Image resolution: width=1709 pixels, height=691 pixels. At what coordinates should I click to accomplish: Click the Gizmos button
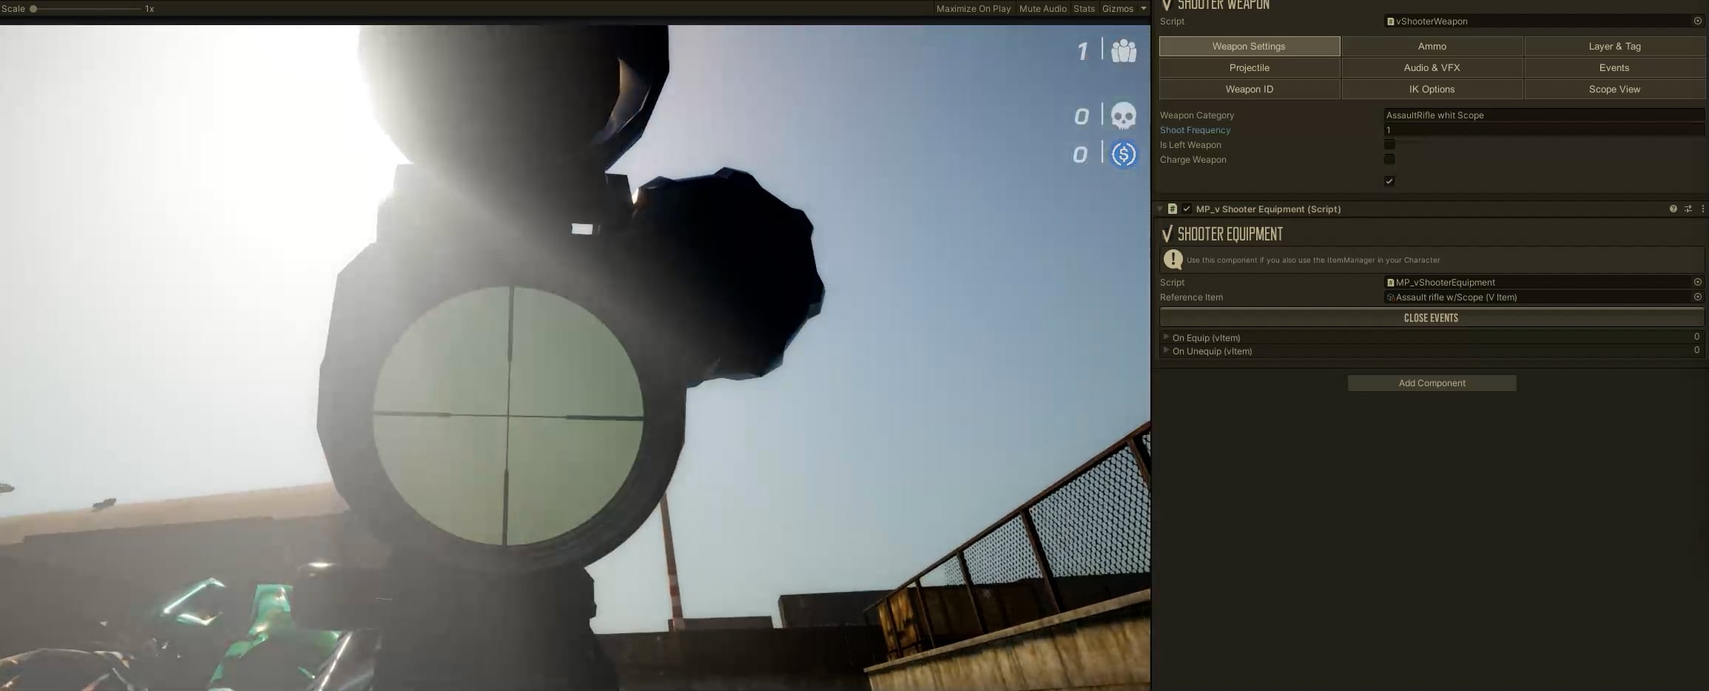click(x=1117, y=9)
